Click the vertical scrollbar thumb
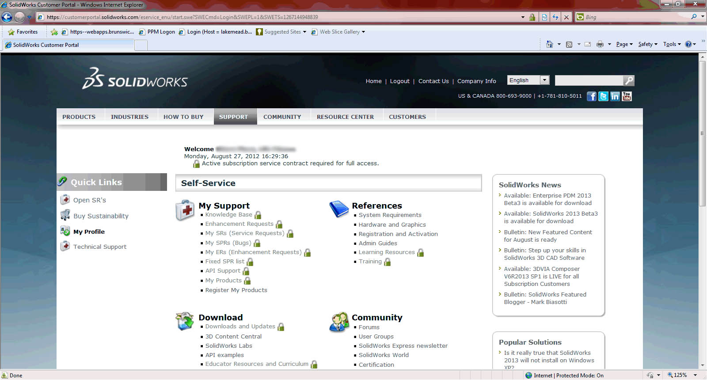Image resolution: width=707 pixels, height=380 pixels. [703, 133]
